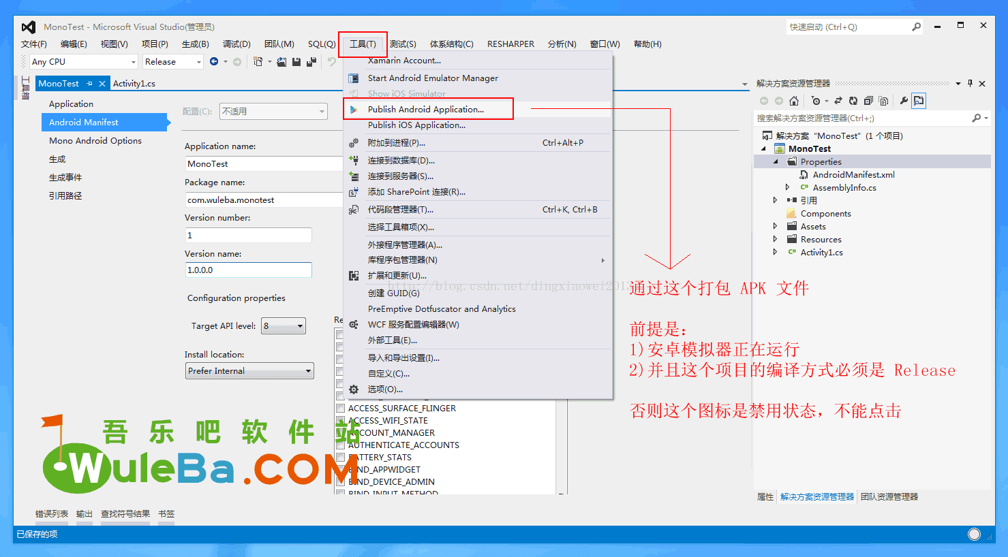
Task: Click the Open File toolbar icon
Action: pos(281,61)
